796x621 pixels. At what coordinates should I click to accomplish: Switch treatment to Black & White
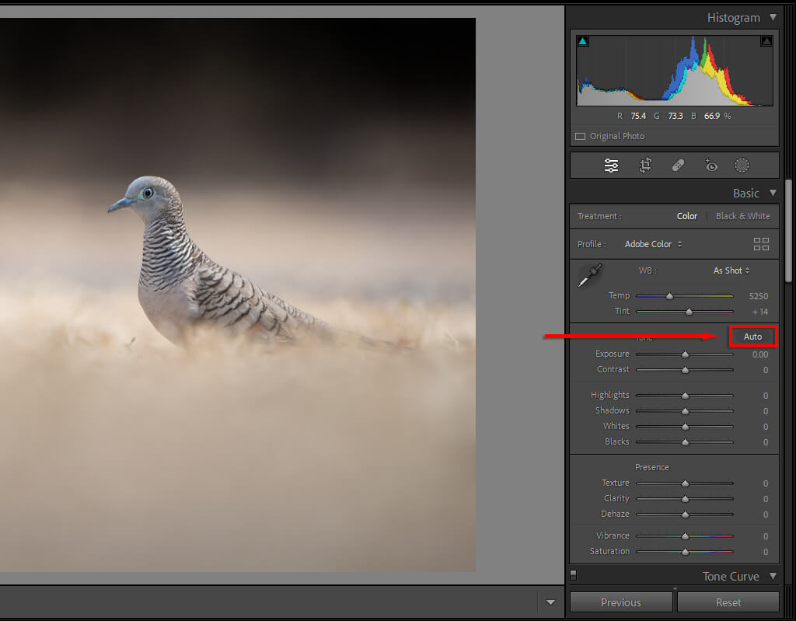[x=742, y=216]
